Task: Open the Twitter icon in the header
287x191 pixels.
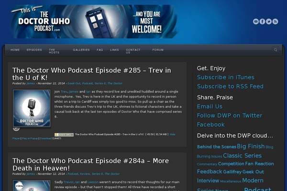Action: click(269, 21)
